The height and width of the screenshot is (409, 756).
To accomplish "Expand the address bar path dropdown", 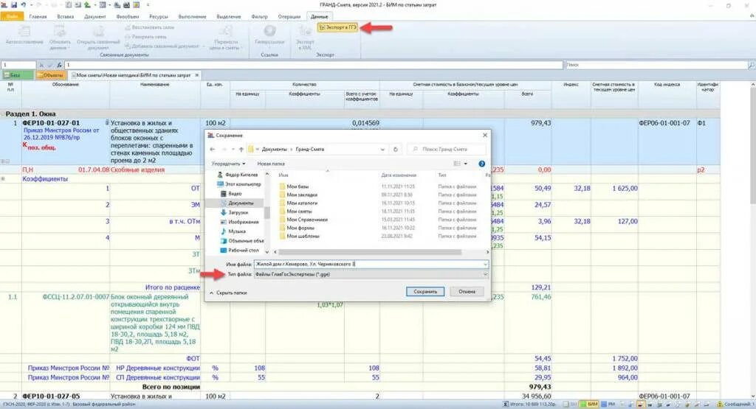I will coord(382,149).
